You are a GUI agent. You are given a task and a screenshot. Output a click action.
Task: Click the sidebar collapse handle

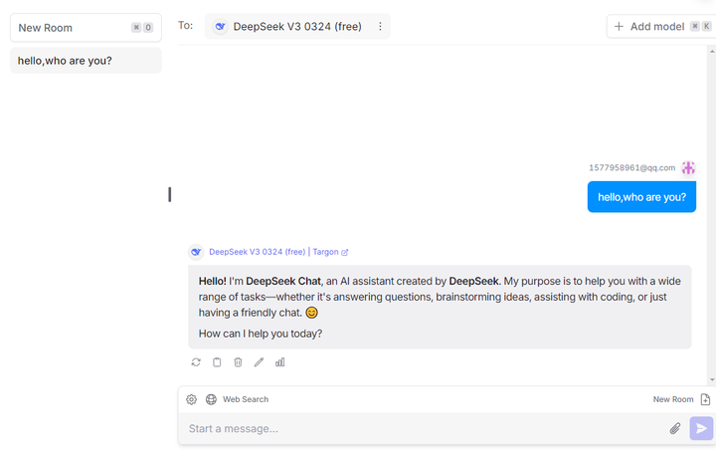point(170,194)
